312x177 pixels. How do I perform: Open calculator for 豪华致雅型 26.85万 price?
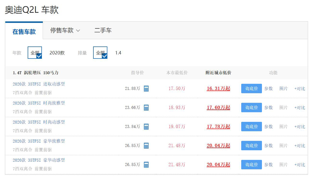[x=146, y=146]
